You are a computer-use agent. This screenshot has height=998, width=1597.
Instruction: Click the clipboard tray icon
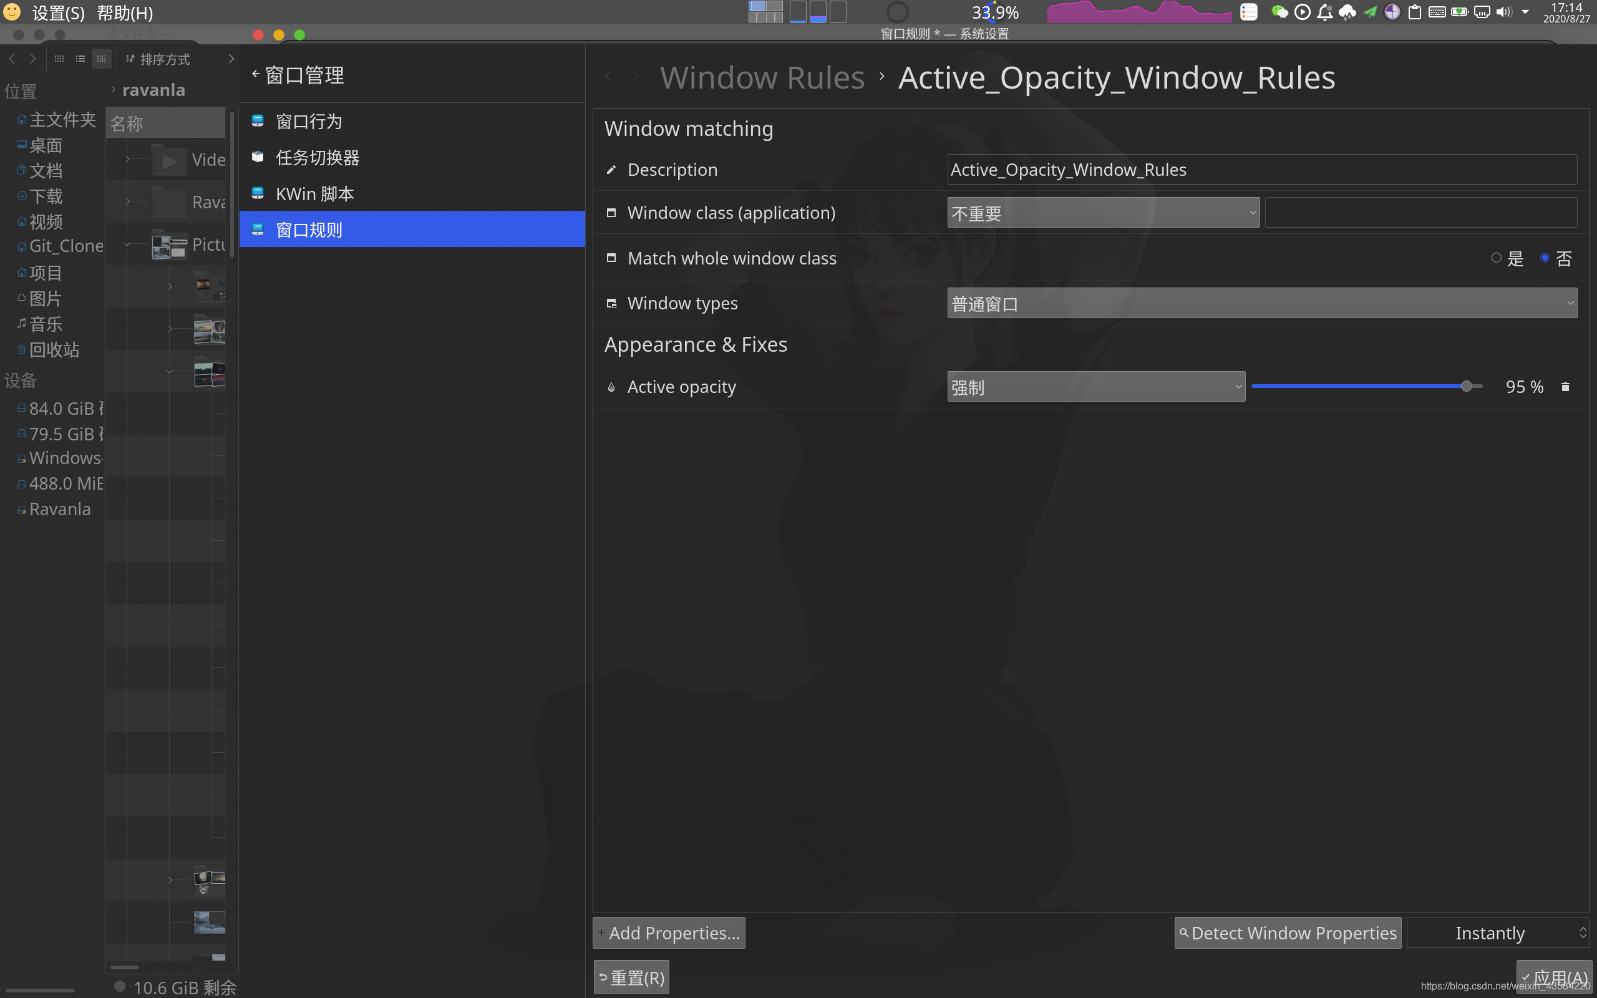click(1414, 12)
